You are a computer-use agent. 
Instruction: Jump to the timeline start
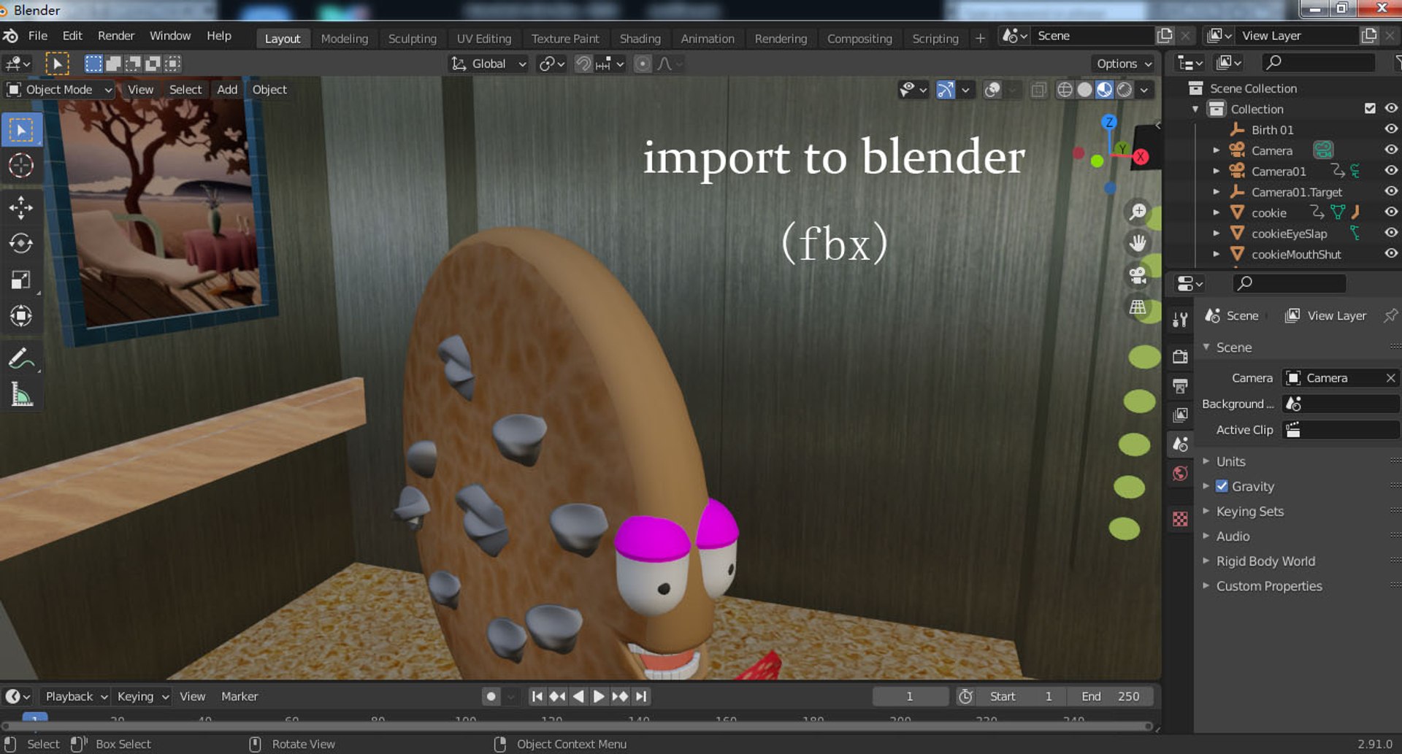point(537,696)
